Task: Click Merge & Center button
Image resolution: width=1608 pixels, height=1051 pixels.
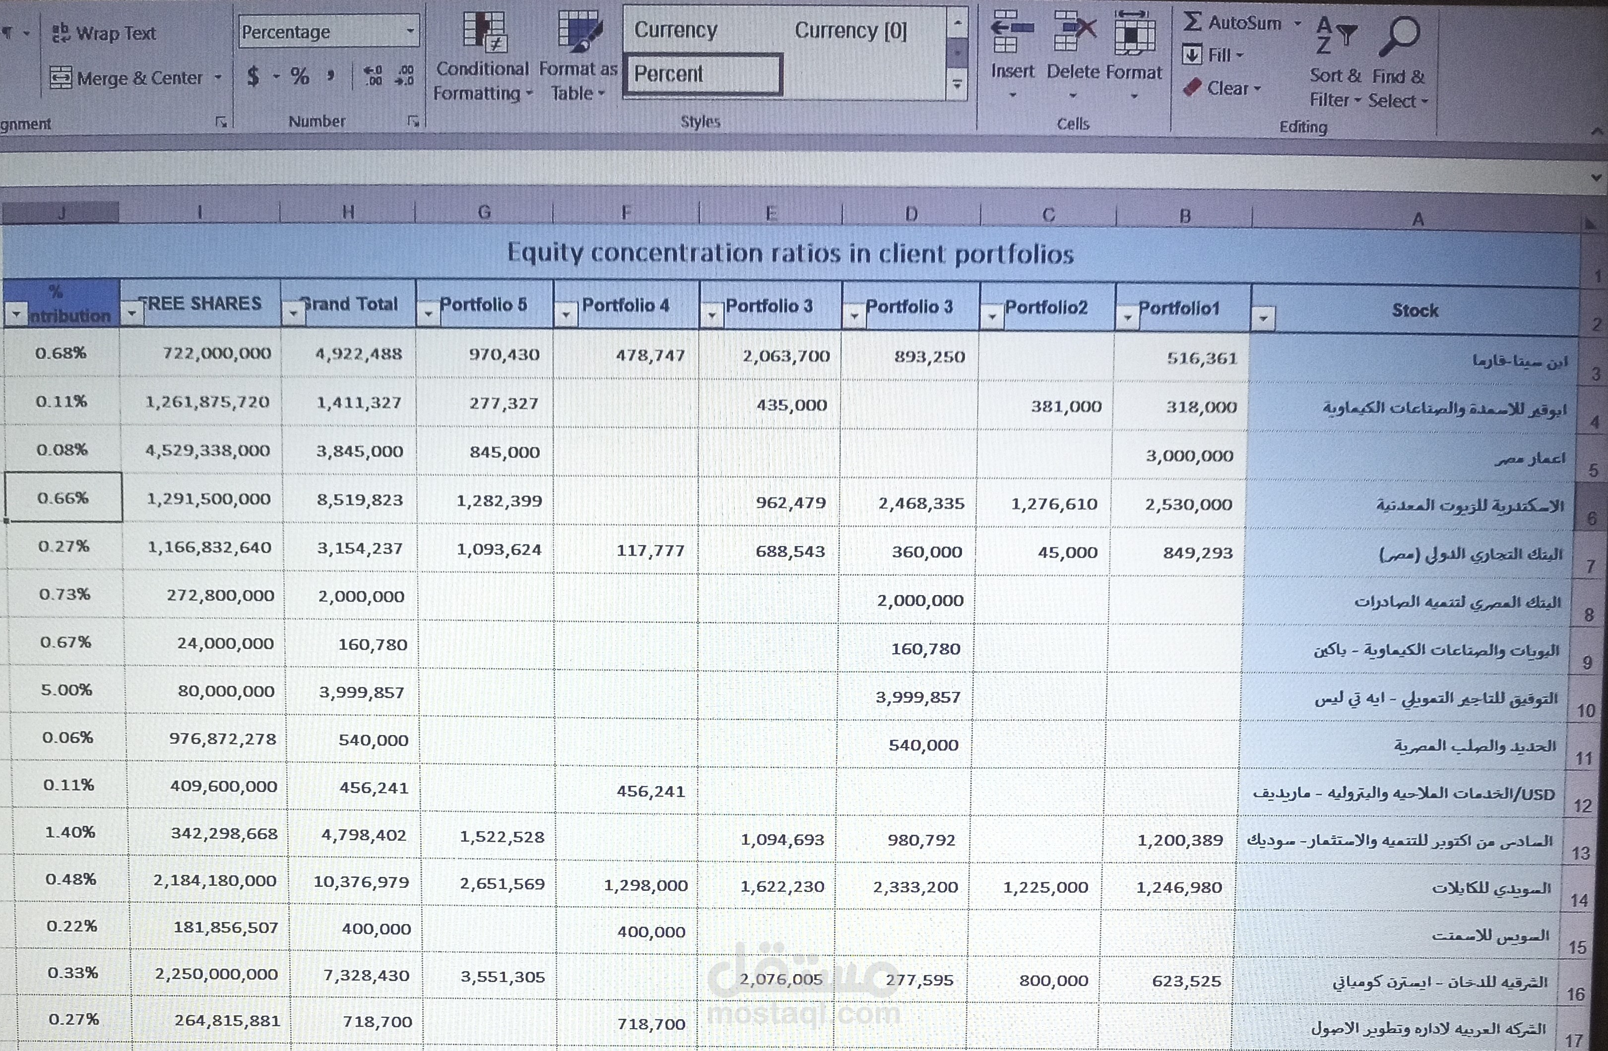Action: coord(127,78)
